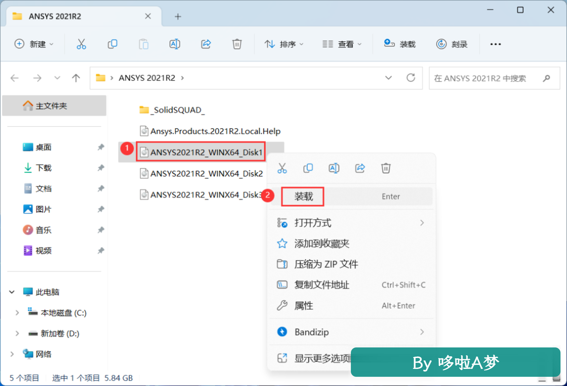Collapse the 此电脑 (This PC) tree node
Viewport: 567px width, 386px height.
(12, 292)
